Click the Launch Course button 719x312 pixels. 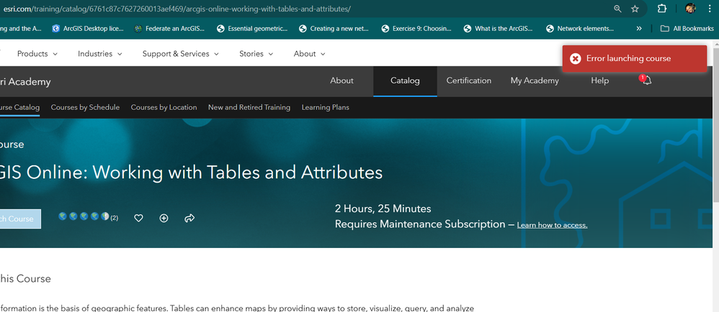[20, 219]
